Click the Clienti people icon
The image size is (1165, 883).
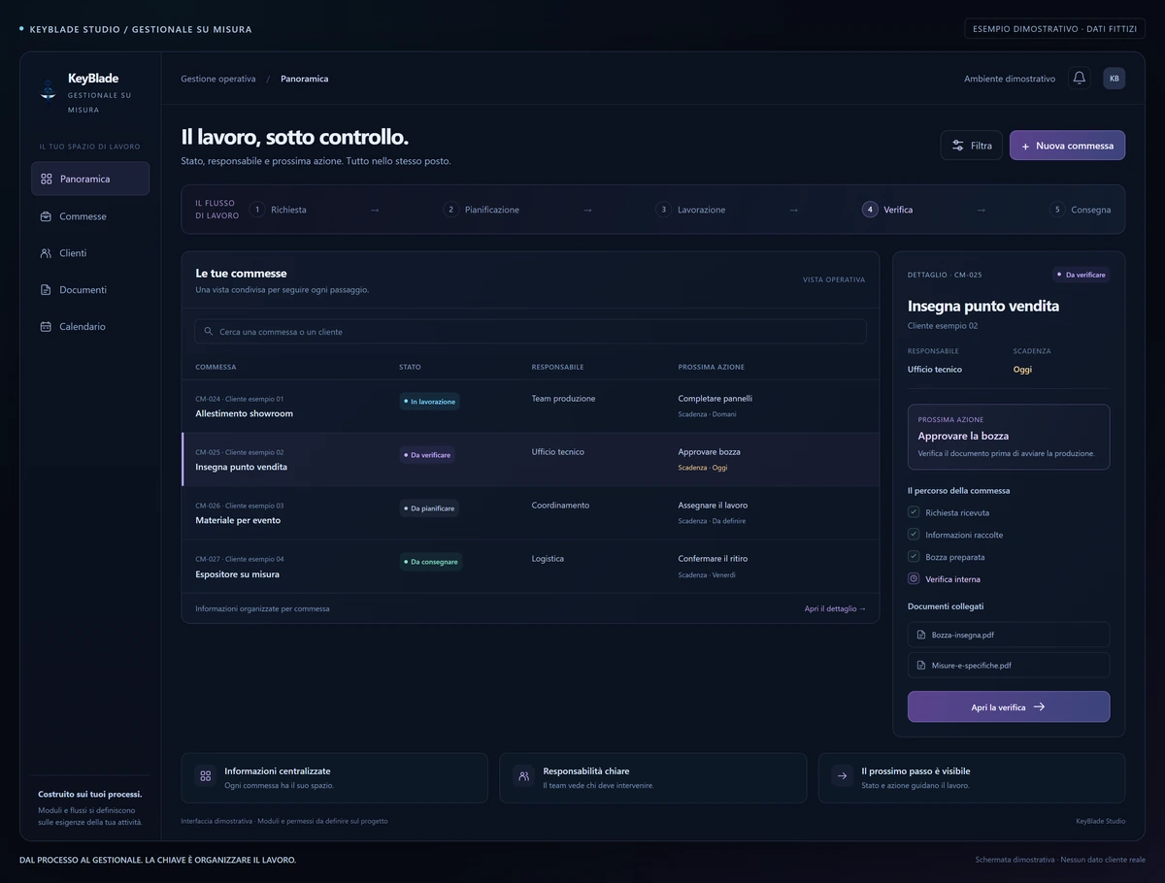pos(46,253)
